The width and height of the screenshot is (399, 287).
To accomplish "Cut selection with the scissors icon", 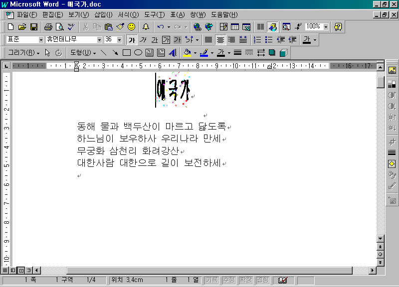I will tap(85, 27).
